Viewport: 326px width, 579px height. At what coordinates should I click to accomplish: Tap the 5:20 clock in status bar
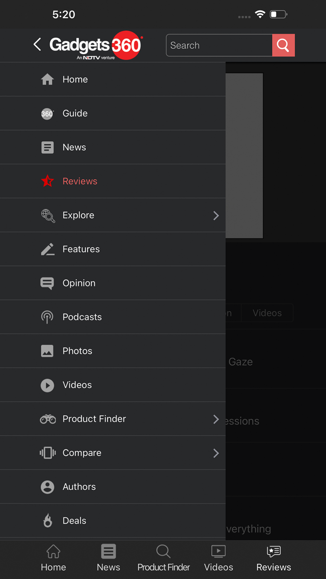64,14
